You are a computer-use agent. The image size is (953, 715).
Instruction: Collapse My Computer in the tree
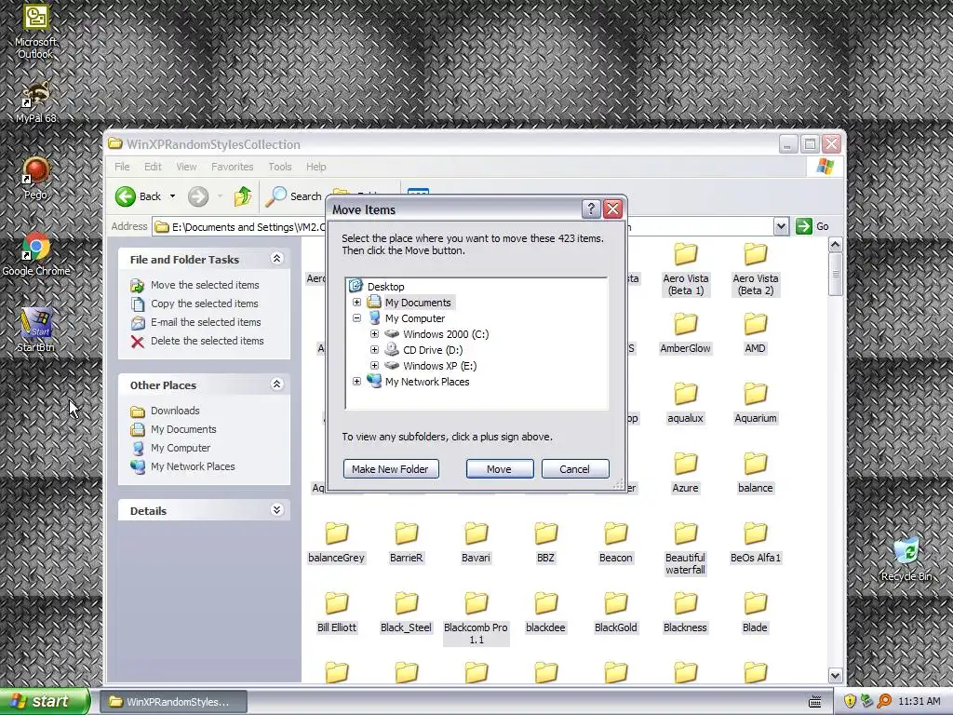pos(356,318)
